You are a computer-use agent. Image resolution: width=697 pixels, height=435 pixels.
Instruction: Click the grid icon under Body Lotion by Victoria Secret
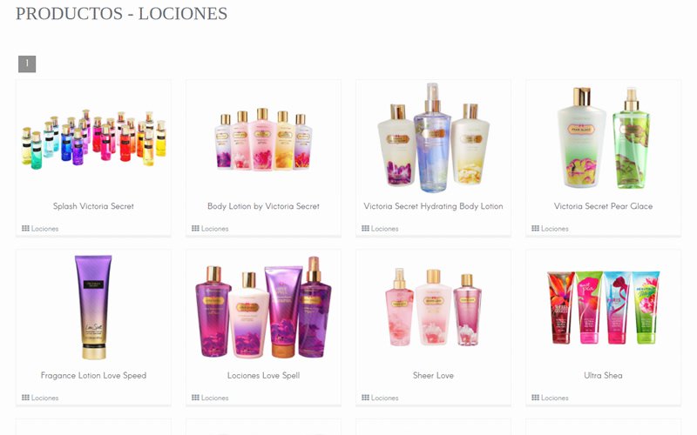195,228
